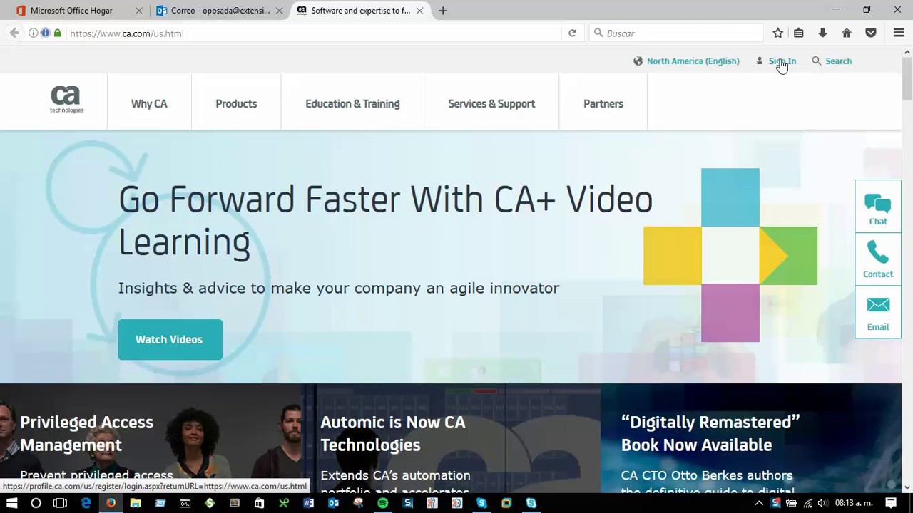Bookmark page with the star icon

tap(778, 33)
